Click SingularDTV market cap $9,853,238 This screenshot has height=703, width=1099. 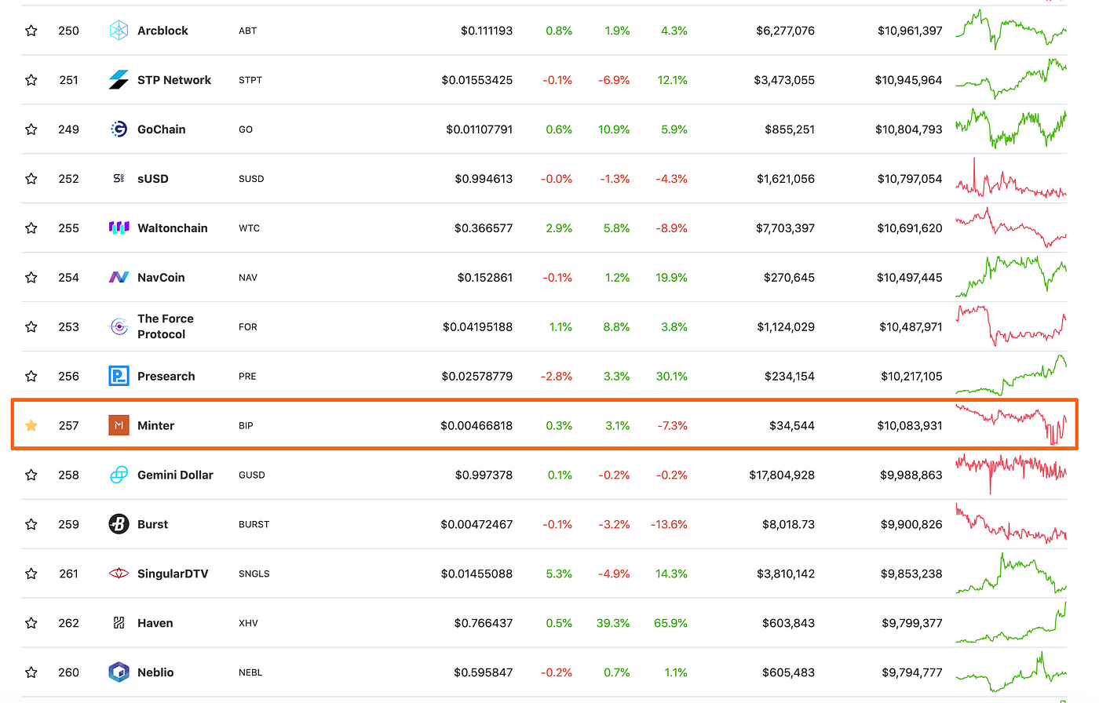tap(911, 574)
